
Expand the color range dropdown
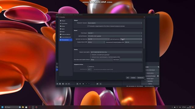pyautogui.click(x=131, y=39)
